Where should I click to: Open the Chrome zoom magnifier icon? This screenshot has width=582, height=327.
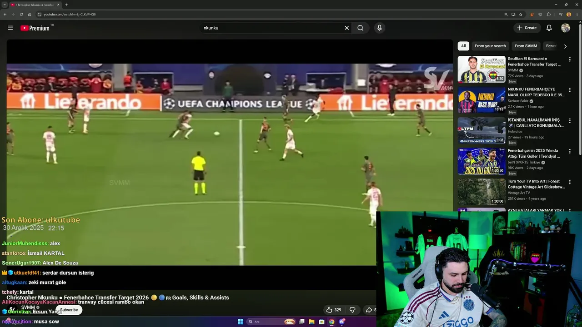point(506,14)
